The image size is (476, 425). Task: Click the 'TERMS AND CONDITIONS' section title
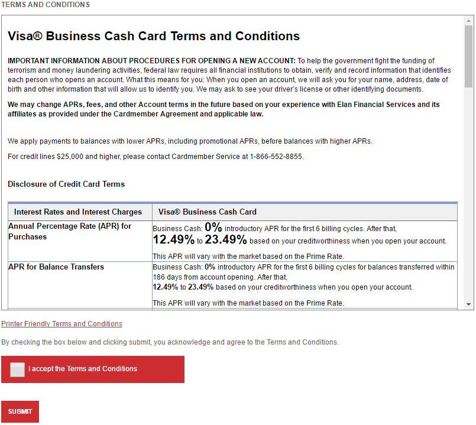46,5
